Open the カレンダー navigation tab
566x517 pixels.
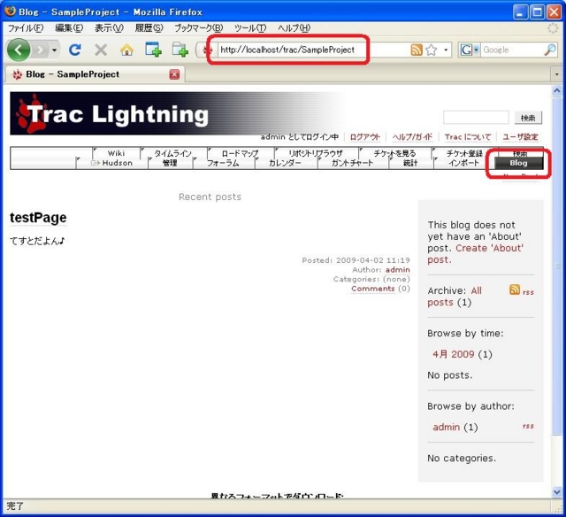pyautogui.click(x=285, y=163)
